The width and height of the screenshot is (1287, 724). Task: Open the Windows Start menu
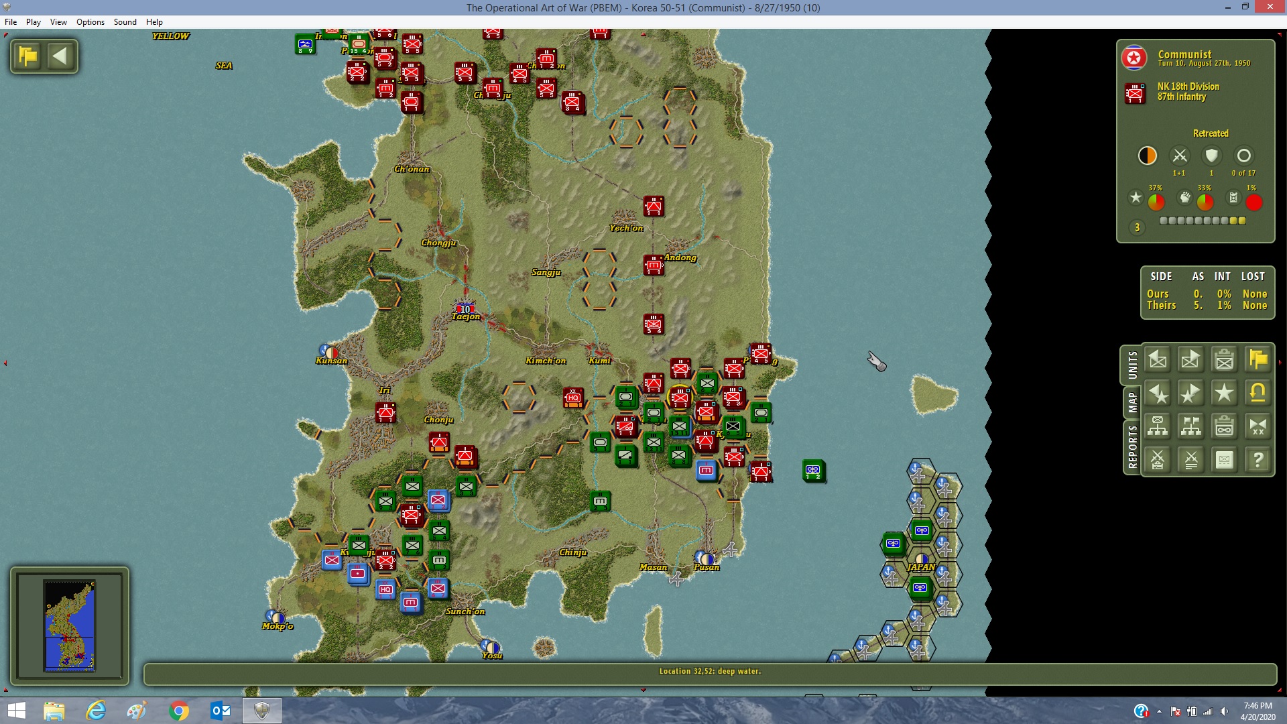point(16,711)
